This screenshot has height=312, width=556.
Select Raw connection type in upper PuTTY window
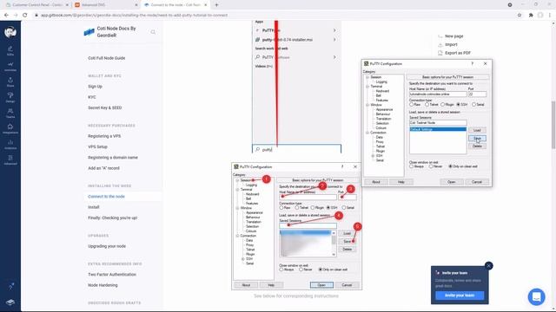coord(411,105)
